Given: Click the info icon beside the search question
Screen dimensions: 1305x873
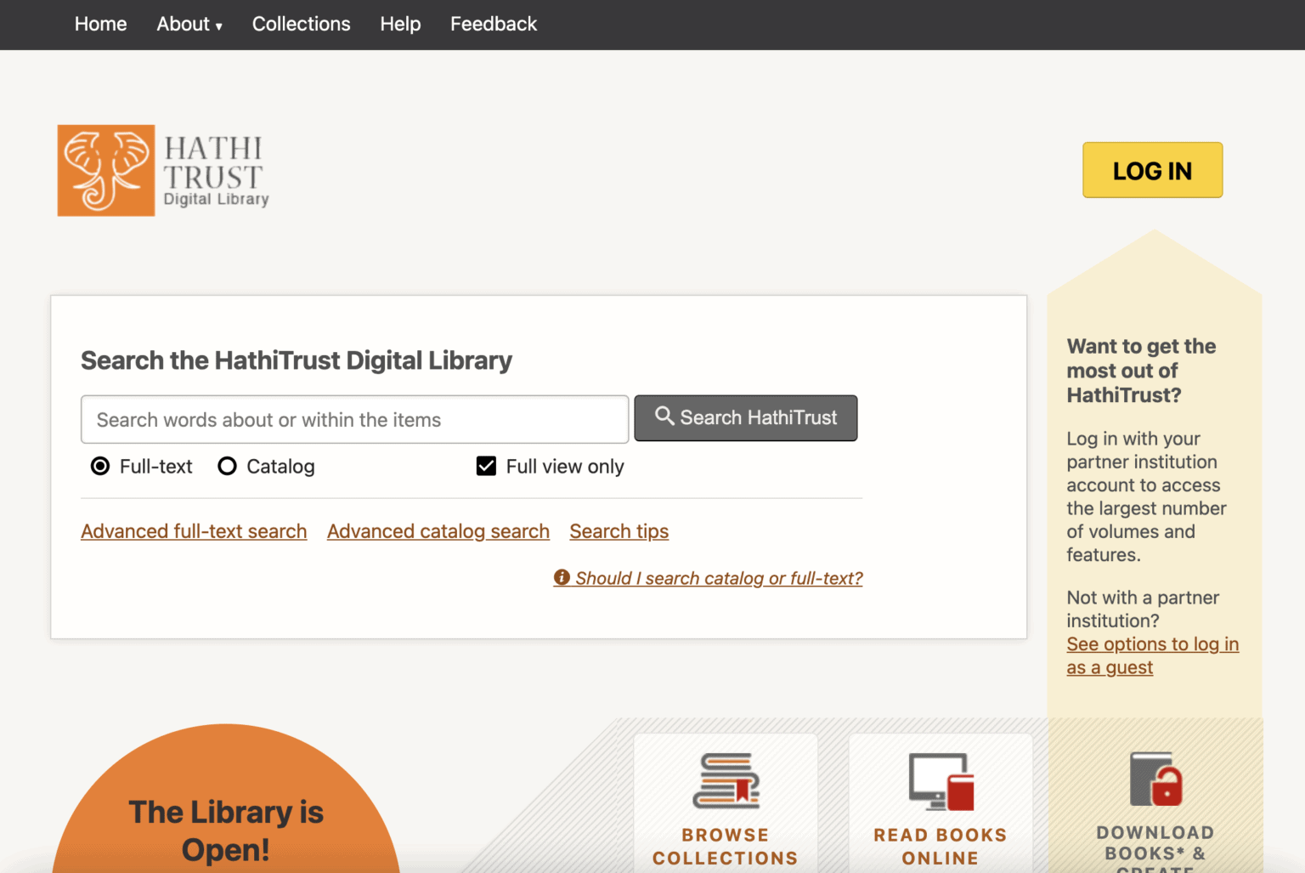Looking at the screenshot, I should [x=561, y=577].
